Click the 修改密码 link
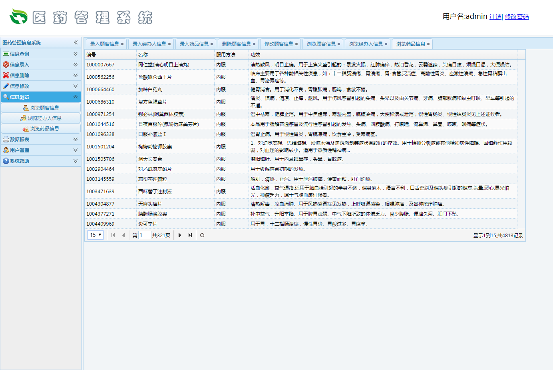The width and height of the screenshot is (553, 370). [x=517, y=17]
